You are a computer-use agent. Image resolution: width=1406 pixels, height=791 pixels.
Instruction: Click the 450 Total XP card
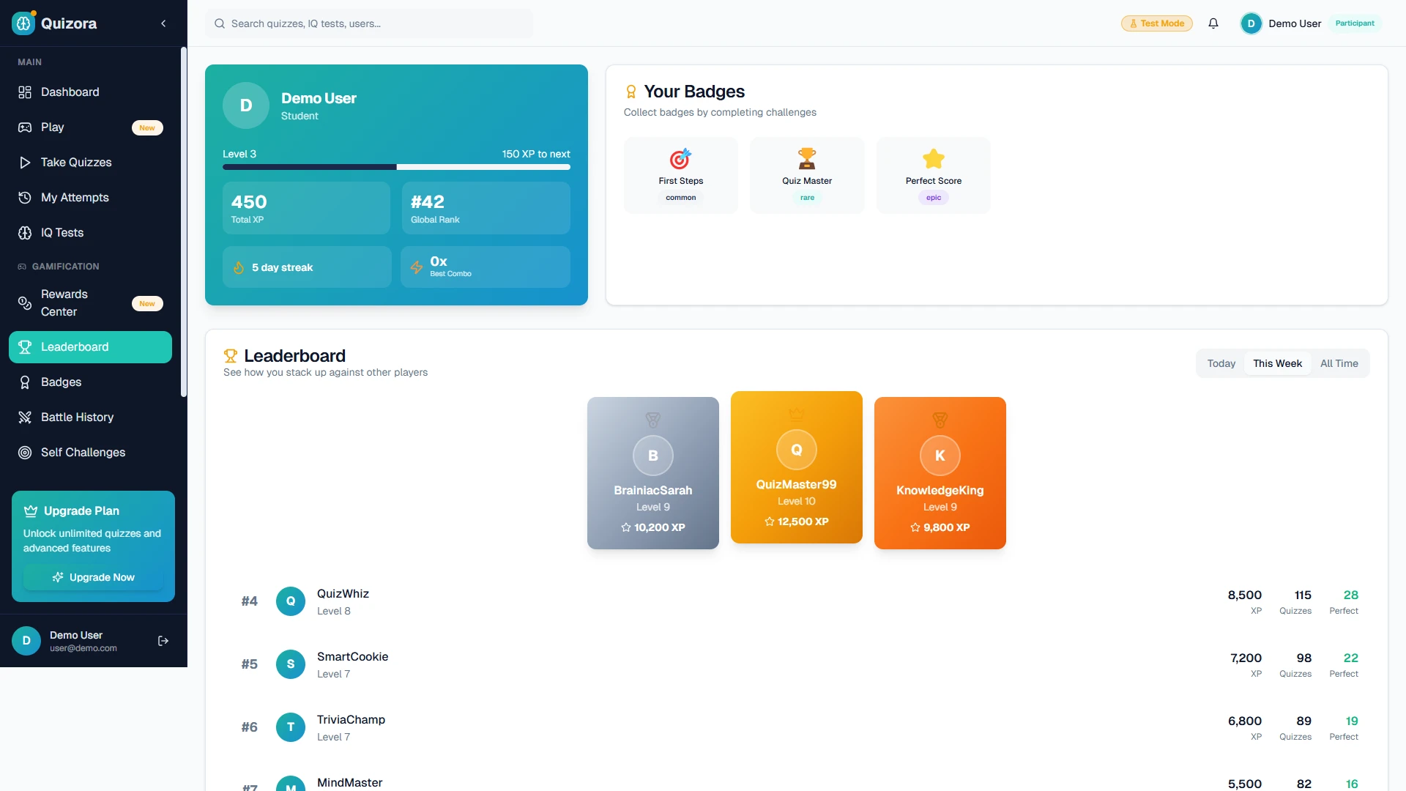306,208
